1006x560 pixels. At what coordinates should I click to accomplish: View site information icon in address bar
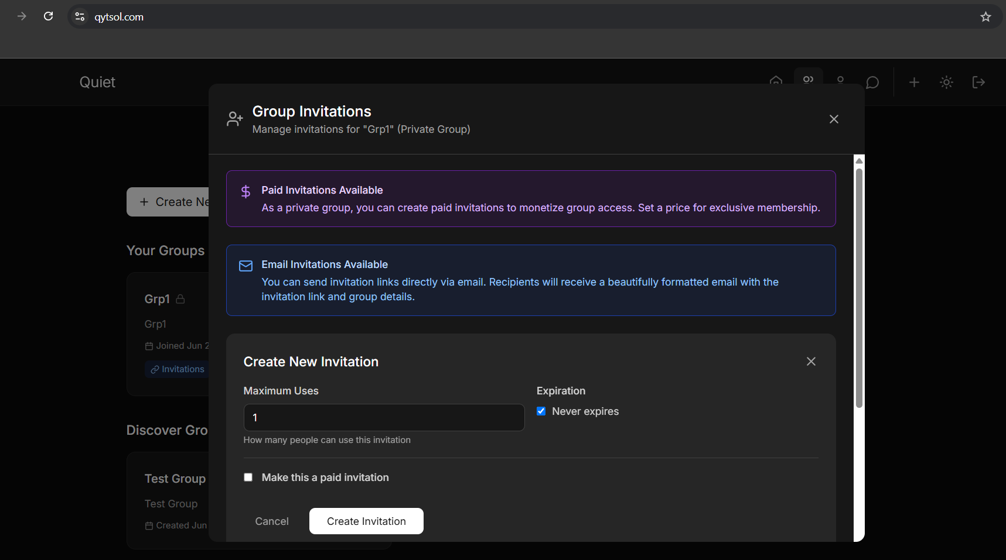click(x=80, y=17)
